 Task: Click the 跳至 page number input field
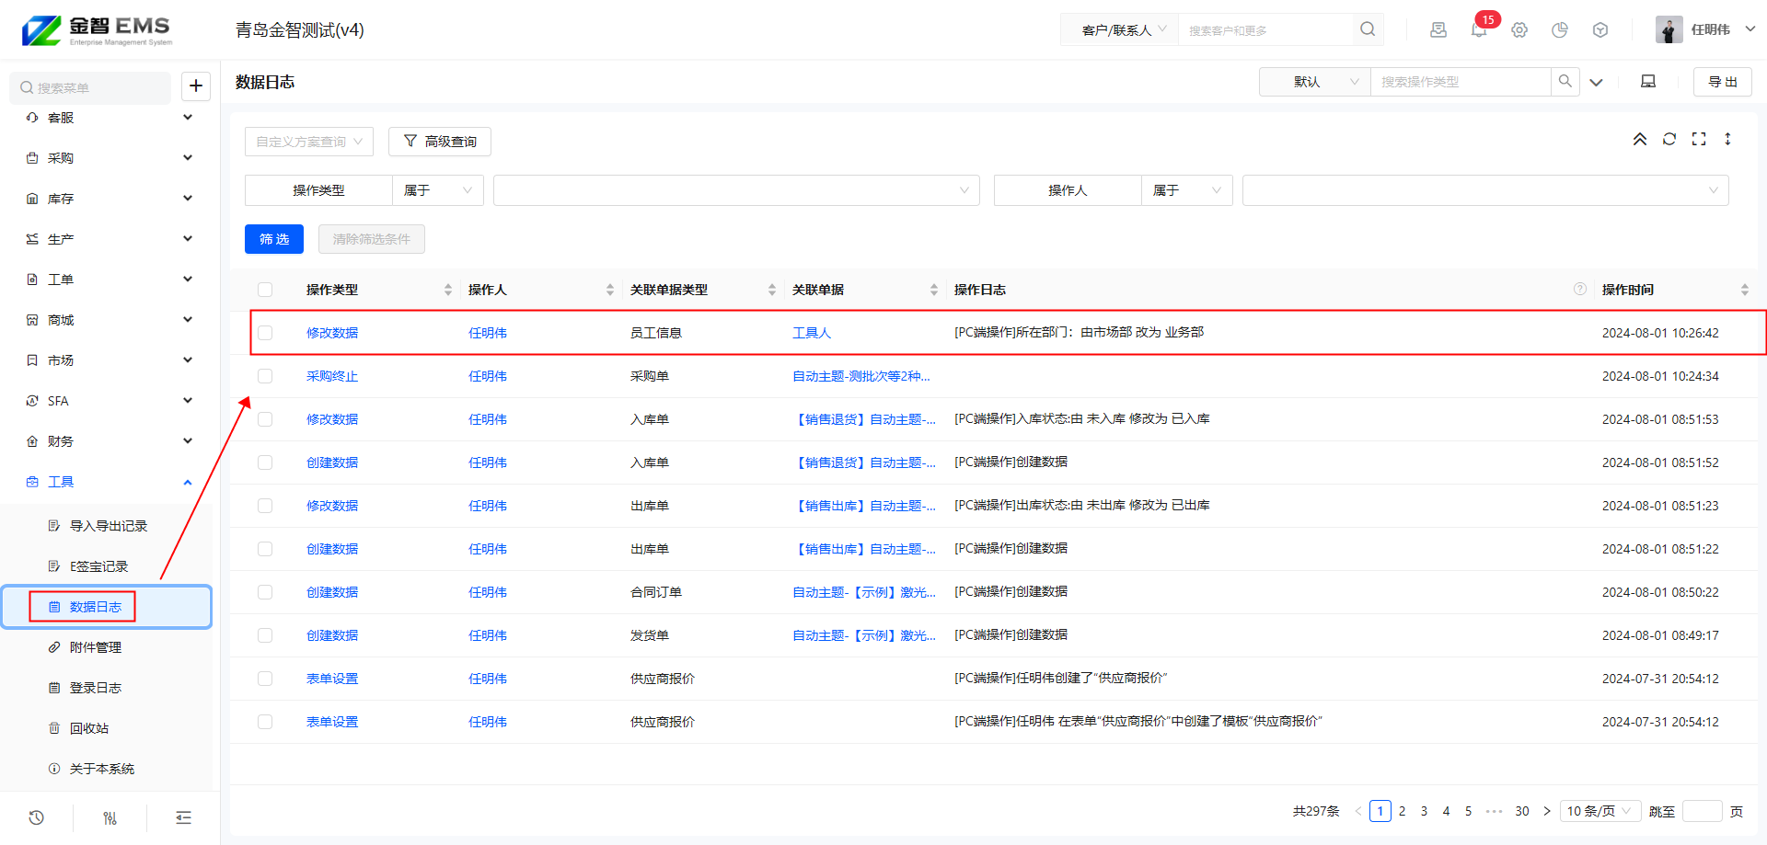click(1702, 811)
